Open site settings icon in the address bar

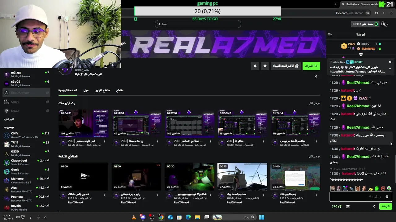[x=368, y=13]
